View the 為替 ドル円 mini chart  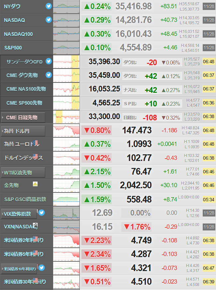66,130
